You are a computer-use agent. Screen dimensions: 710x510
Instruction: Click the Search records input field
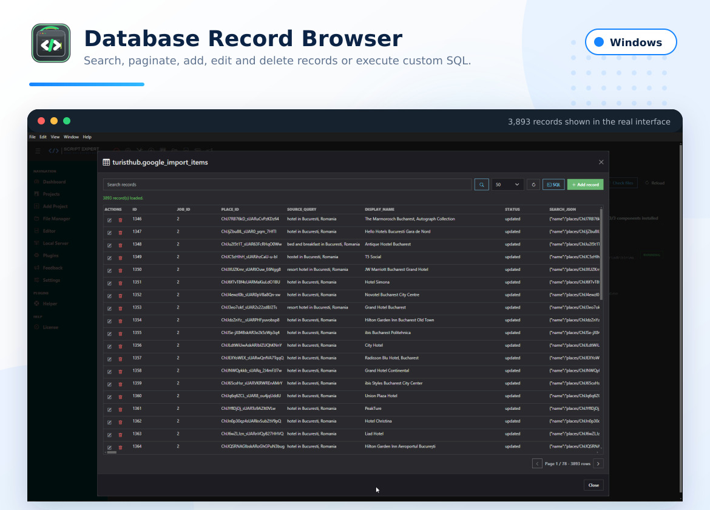click(x=287, y=185)
